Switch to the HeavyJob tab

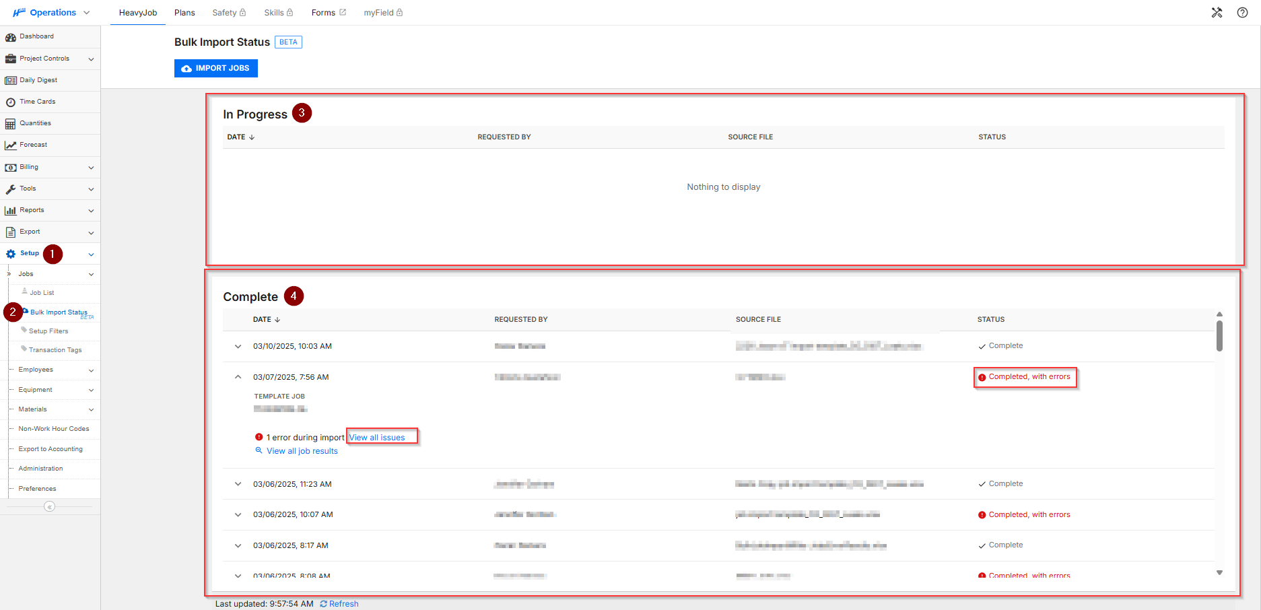(138, 13)
